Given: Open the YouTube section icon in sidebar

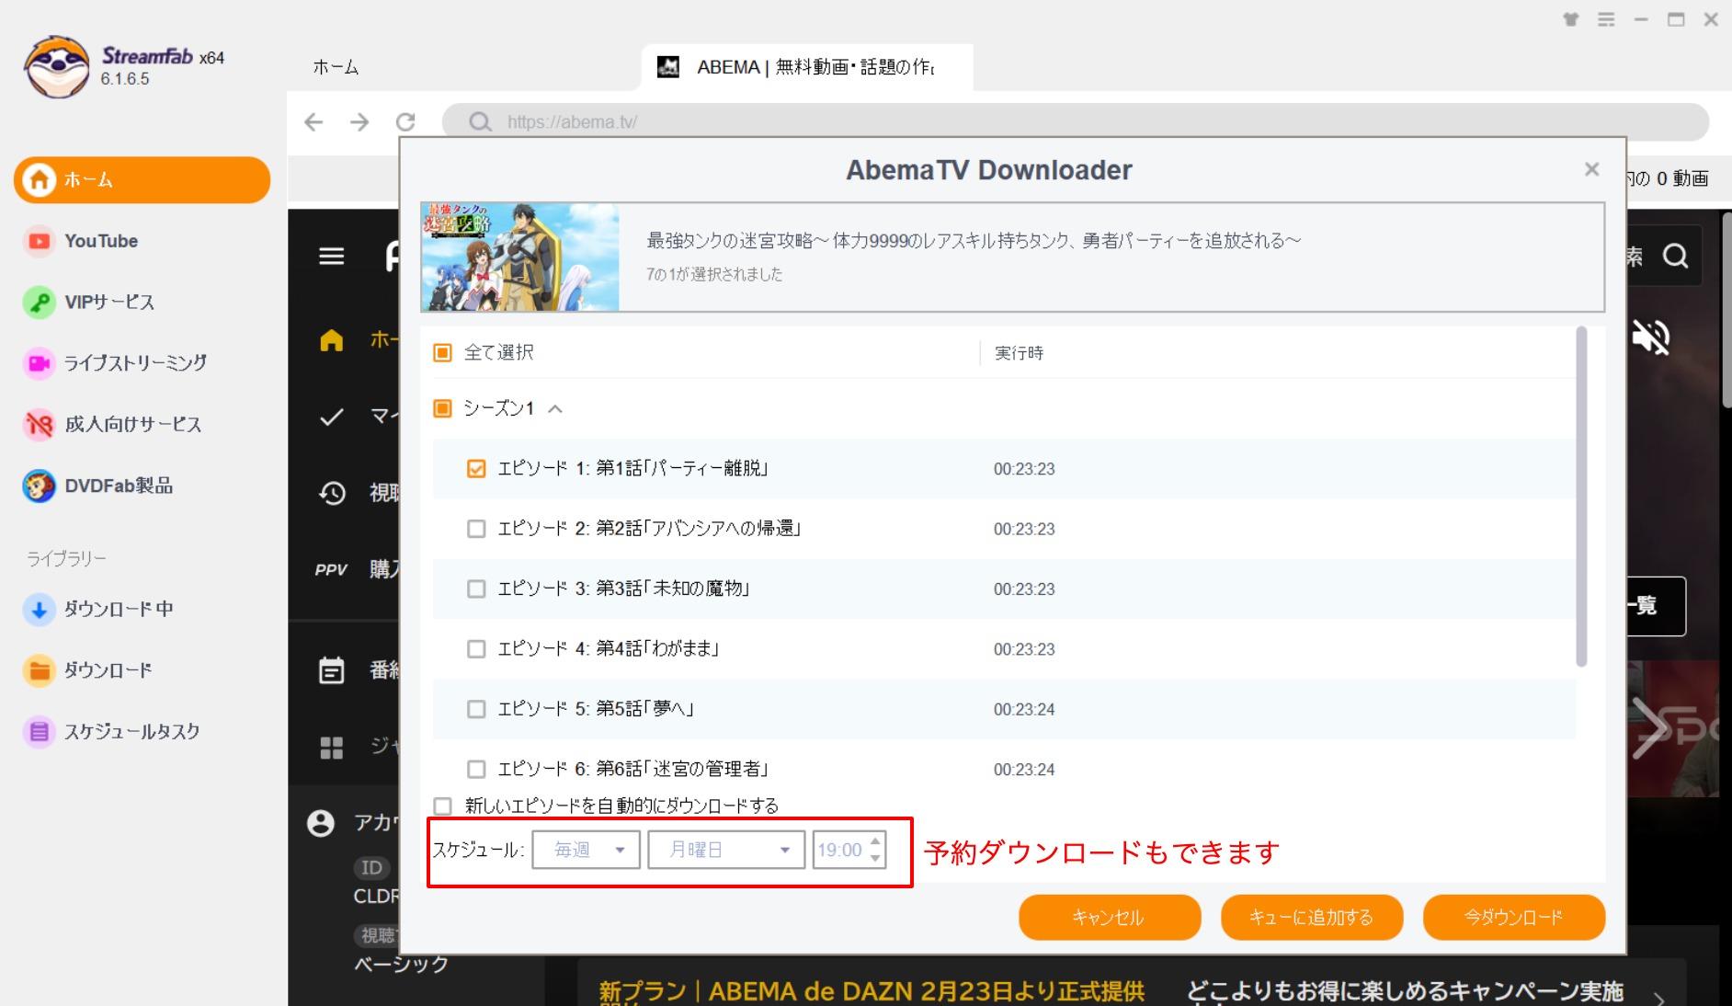Looking at the screenshot, I should 39,241.
